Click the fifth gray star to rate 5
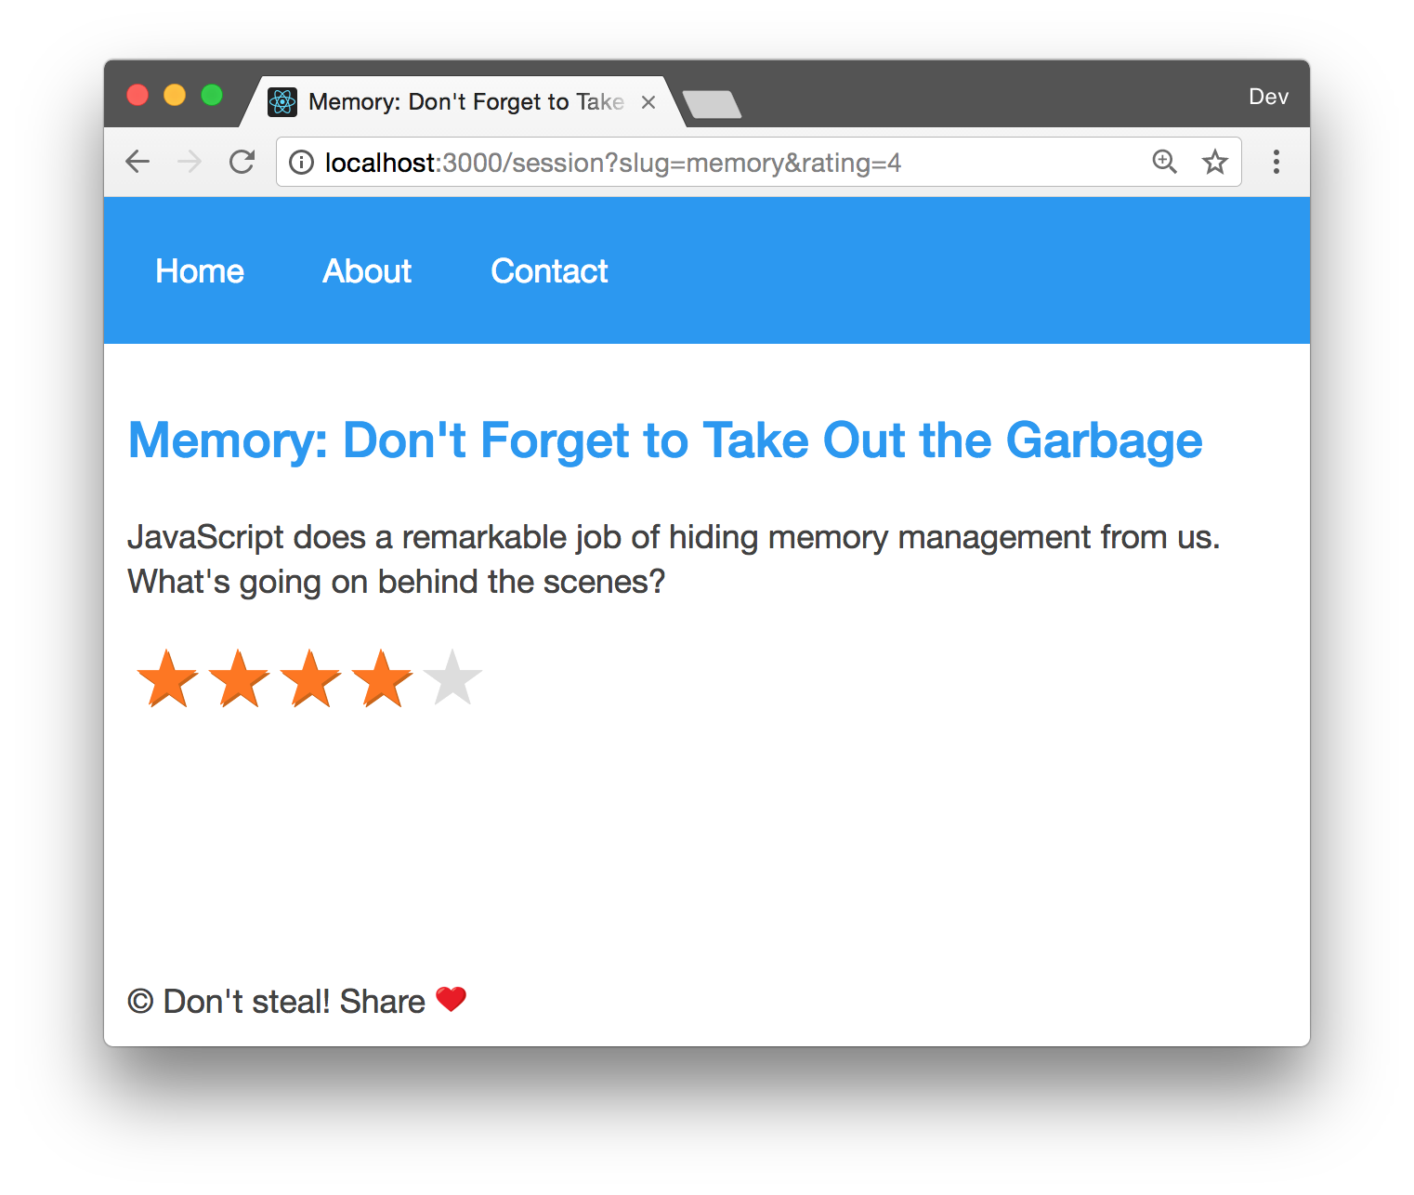Viewport: 1414px width, 1195px height. (x=452, y=678)
